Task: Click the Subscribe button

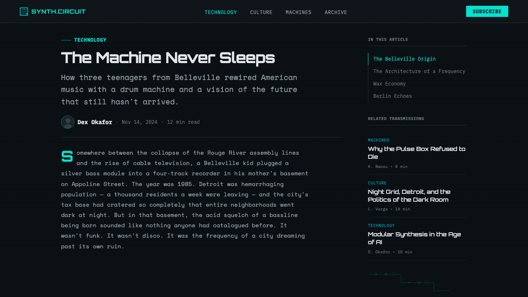Action: click(487, 12)
